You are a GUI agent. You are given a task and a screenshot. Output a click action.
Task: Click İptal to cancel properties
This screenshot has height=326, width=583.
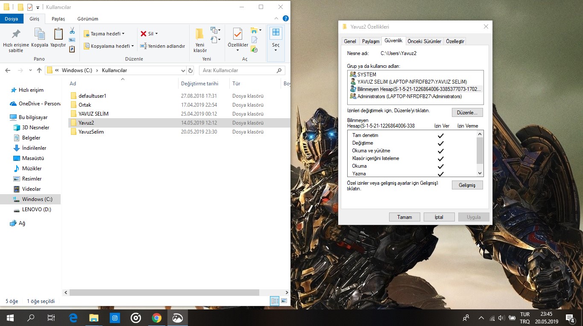click(x=439, y=217)
